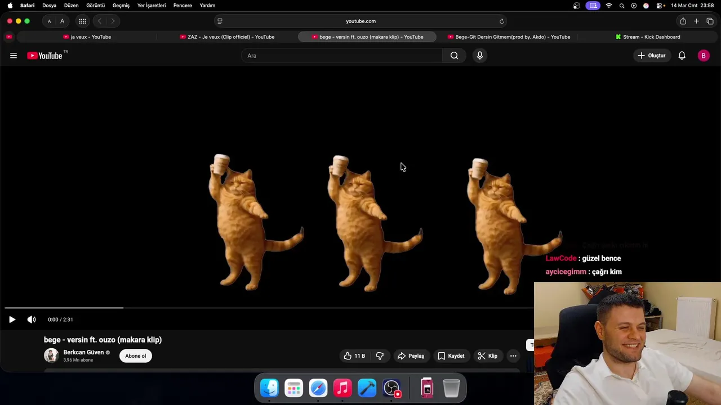
Task: Play the video with the play button
Action: point(12,319)
